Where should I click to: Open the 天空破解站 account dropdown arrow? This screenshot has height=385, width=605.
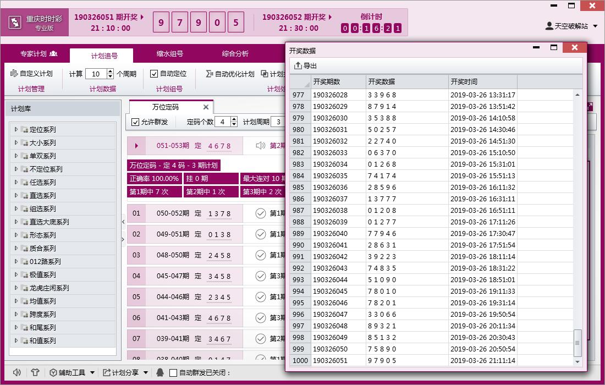coord(595,26)
